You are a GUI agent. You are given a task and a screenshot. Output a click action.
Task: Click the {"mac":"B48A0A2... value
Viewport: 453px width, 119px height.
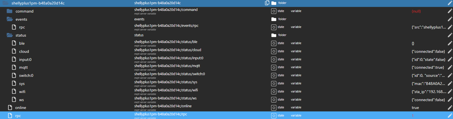[x=428, y=84]
